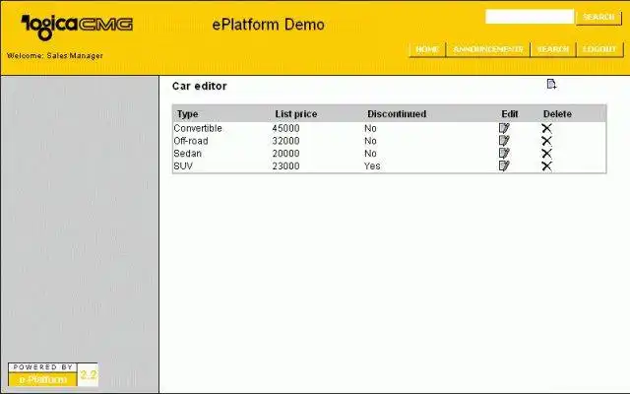630x394 pixels.
Task: Click the Search button beside the text box
Action: (598, 18)
